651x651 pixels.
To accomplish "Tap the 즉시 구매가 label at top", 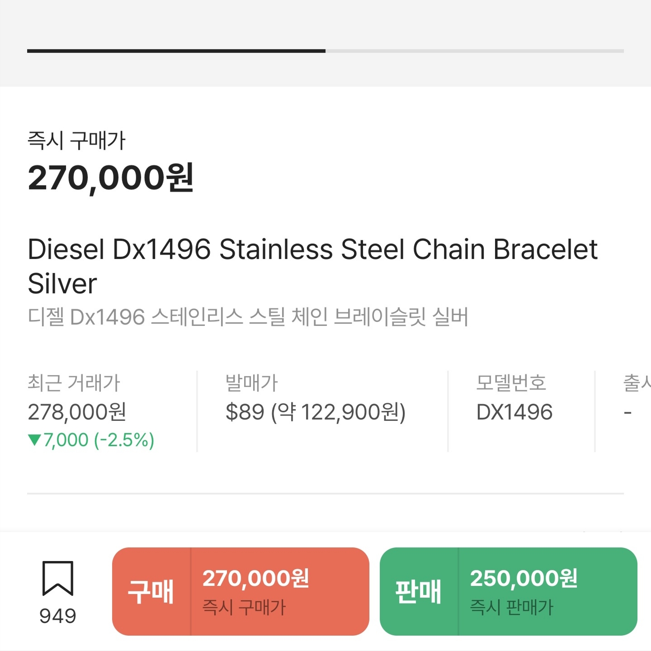I will pyautogui.click(x=76, y=140).
